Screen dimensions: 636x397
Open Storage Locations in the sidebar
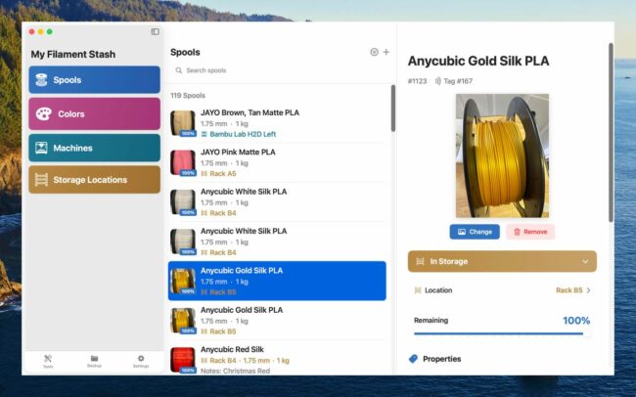pyautogui.click(x=94, y=180)
